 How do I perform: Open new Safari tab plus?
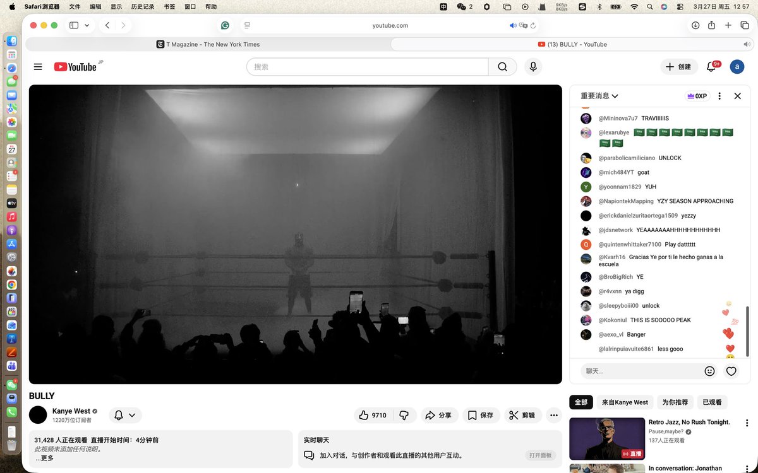coord(728,25)
